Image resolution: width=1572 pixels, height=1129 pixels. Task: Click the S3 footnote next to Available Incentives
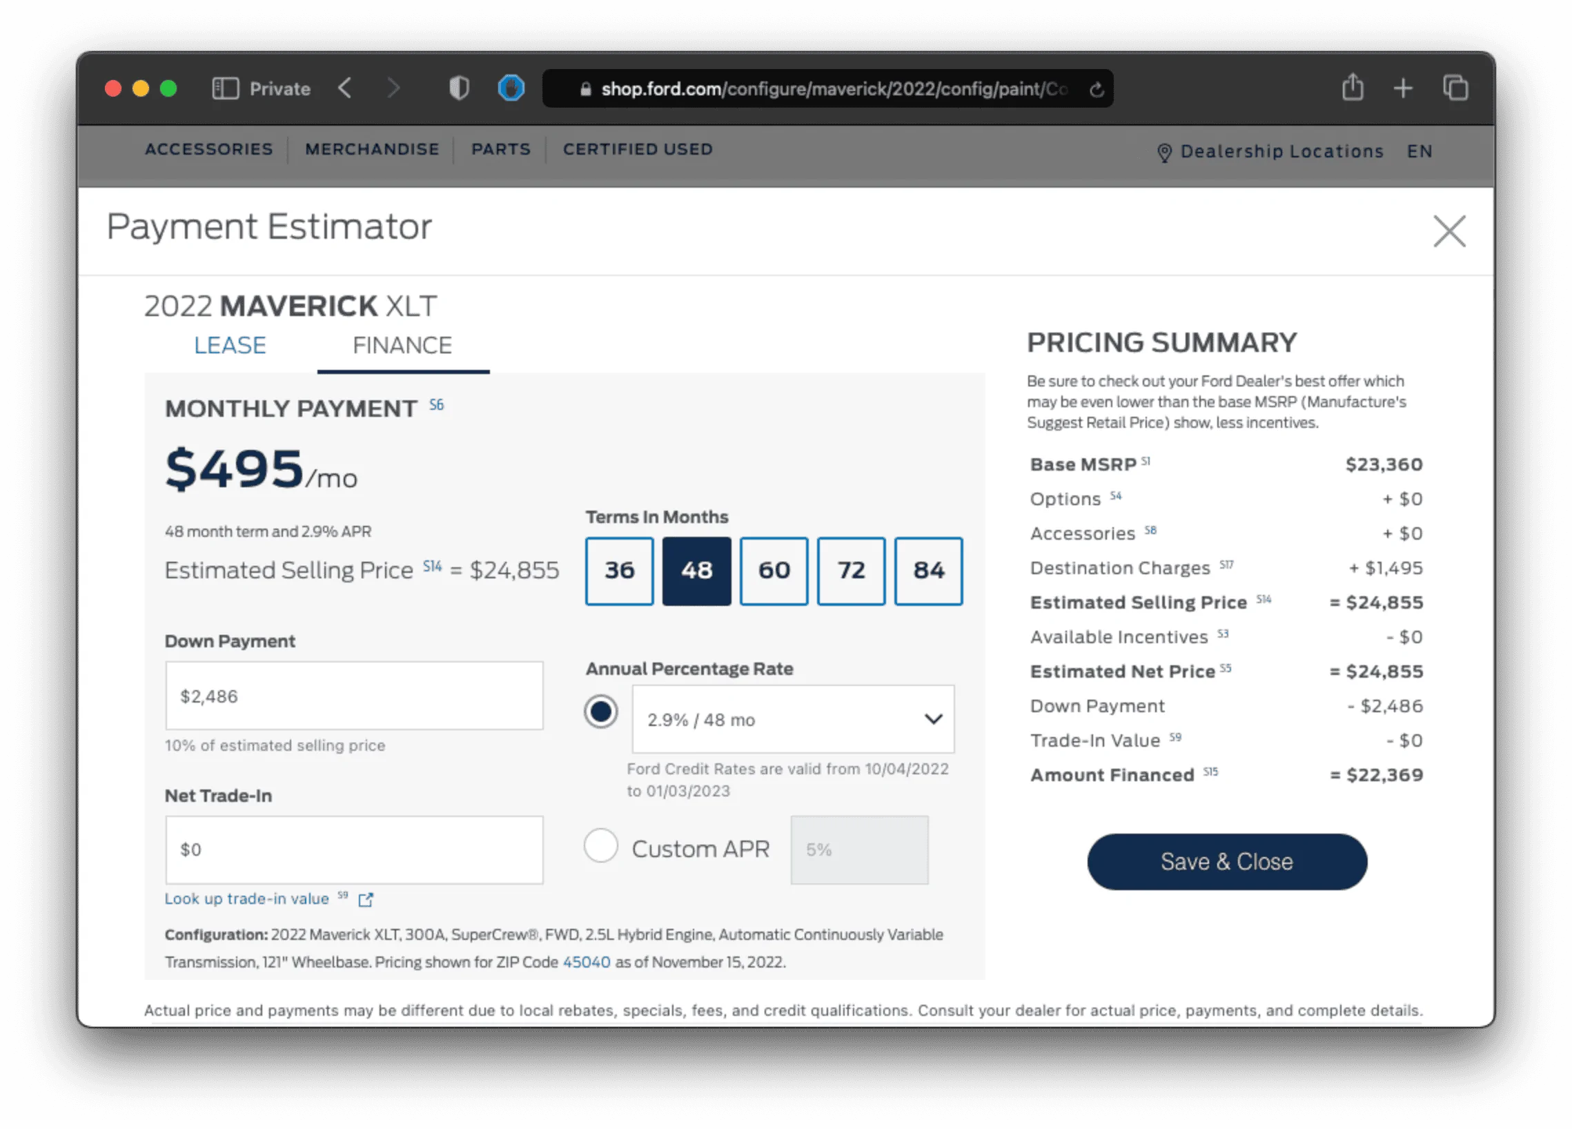point(1223,634)
